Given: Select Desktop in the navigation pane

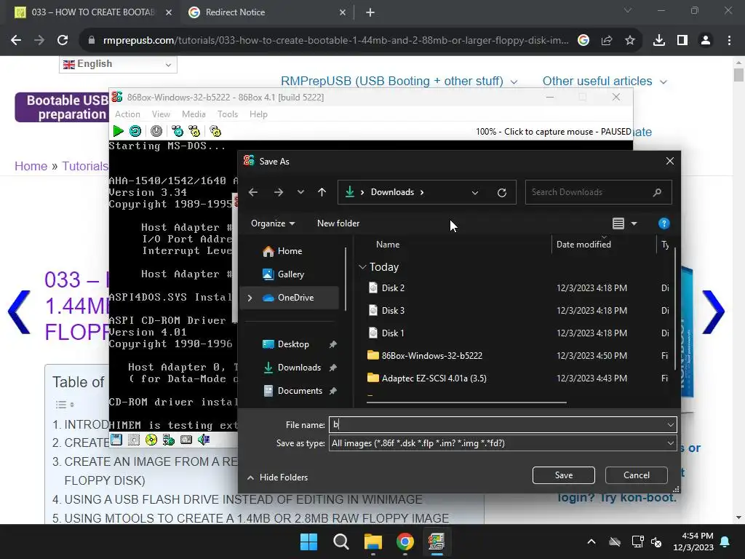Looking at the screenshot, I should (293, 344).
